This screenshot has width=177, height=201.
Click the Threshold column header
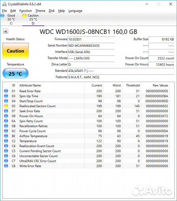tap(132, 85)
